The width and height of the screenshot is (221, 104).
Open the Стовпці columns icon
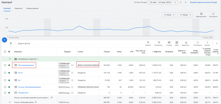[x=169, y=42]
